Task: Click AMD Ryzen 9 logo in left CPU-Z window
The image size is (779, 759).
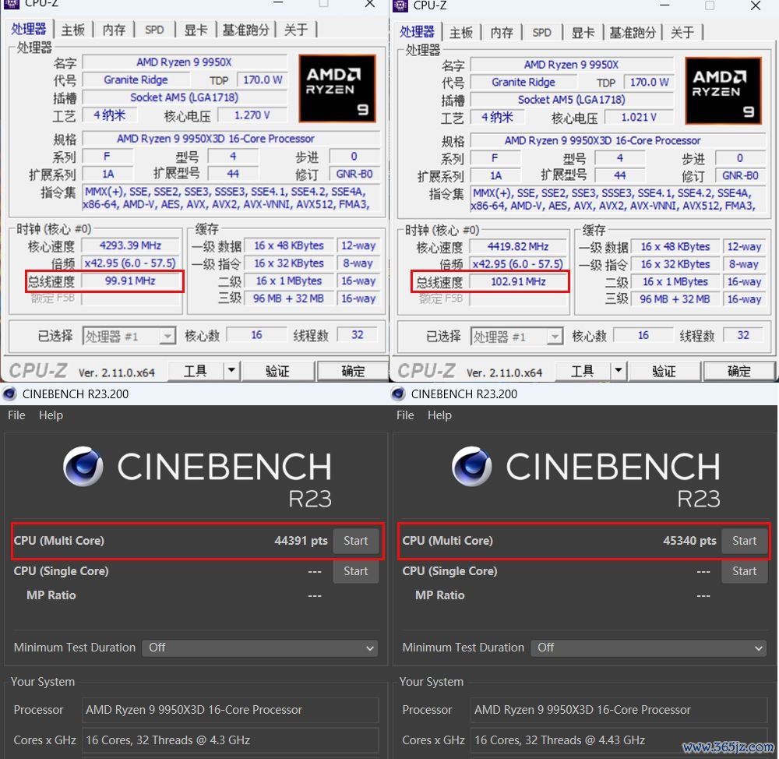Action: click(x=337, y=89)
